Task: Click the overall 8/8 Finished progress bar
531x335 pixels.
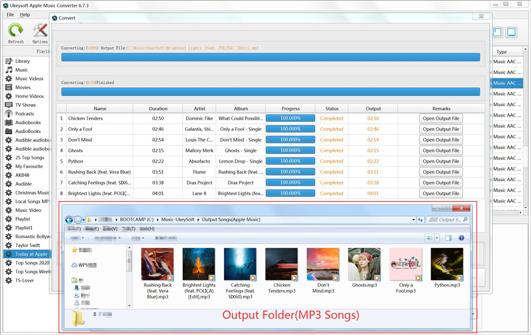Action: point(271,91)
